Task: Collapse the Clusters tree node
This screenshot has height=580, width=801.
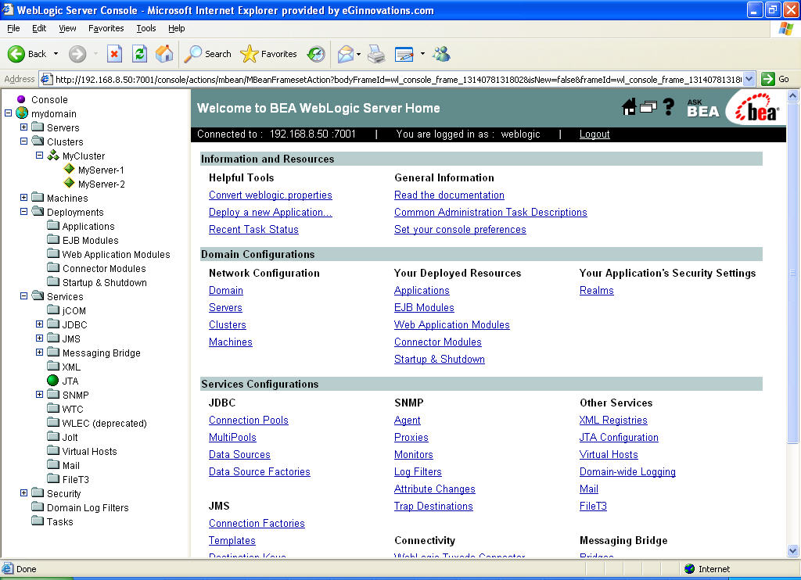Action: click(23, 141)
